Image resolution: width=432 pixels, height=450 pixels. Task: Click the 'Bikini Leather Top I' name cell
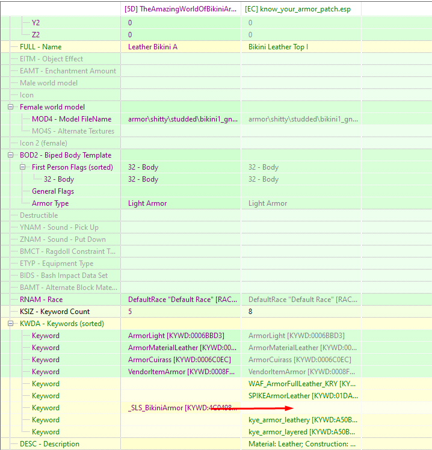point(301,47)
